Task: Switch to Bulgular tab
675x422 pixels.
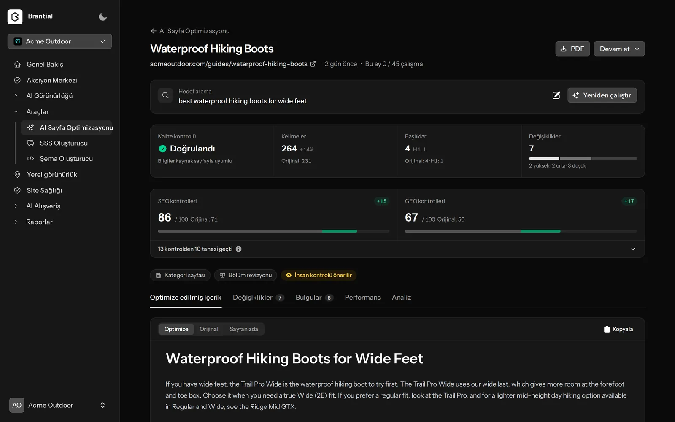Action: [x=314, y=298]
